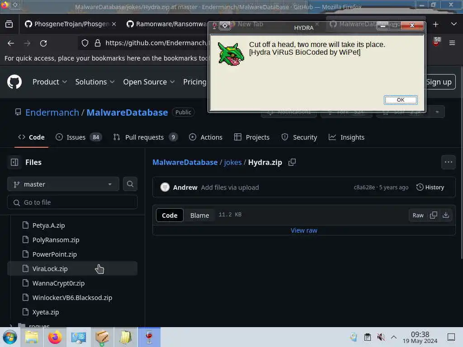Click OK in the HYDRA dialog
Screen dimensions: 463x347
pos(401,100)
